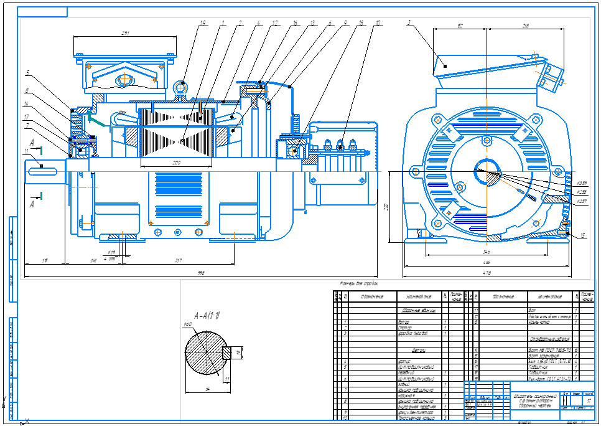
Task: Click the 291 terminal box width dimension
Action: click(125, 34)
